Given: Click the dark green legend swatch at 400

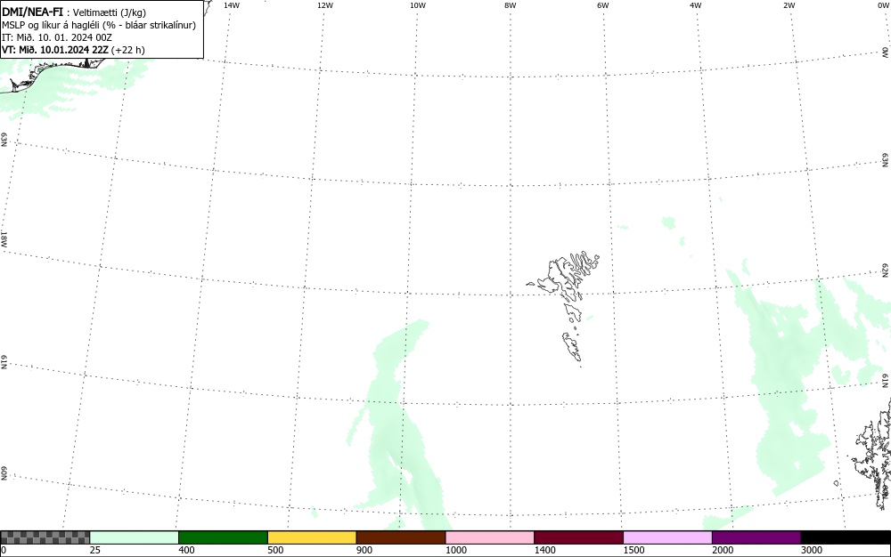Looking at the screenshot, I should click(223, 537).
